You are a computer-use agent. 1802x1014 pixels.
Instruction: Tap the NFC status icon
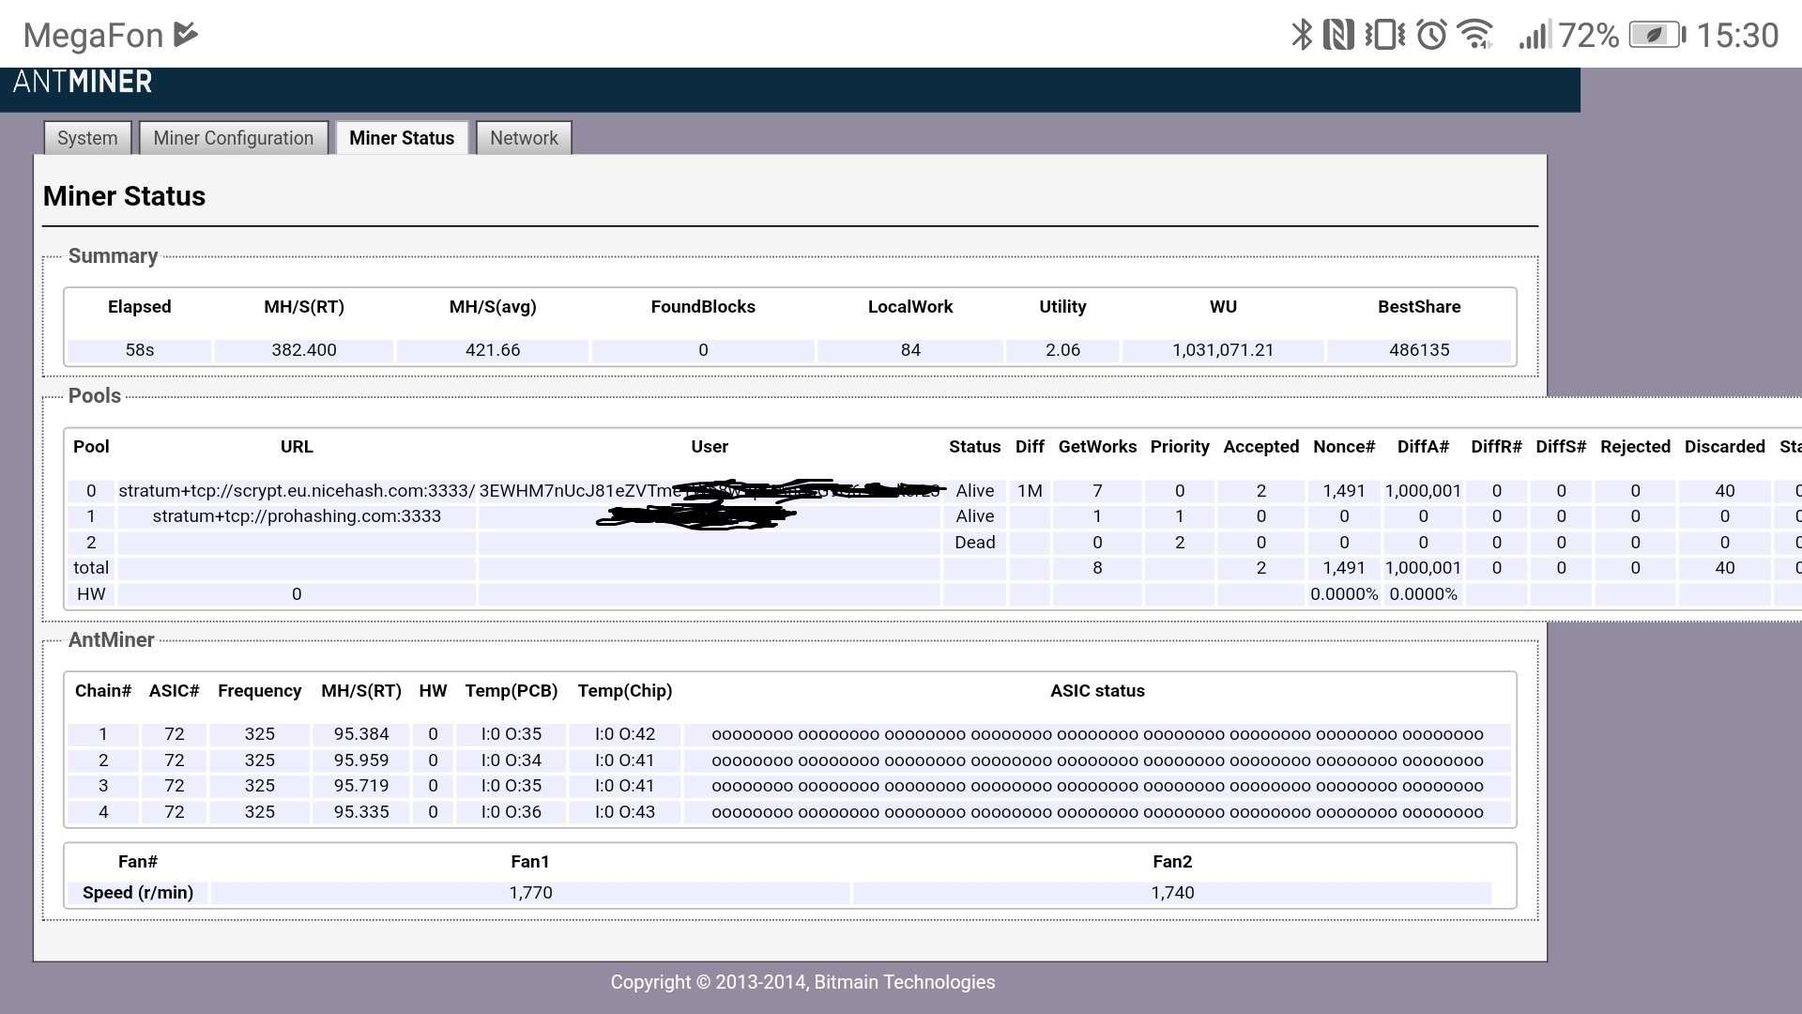pos(1338,35)
